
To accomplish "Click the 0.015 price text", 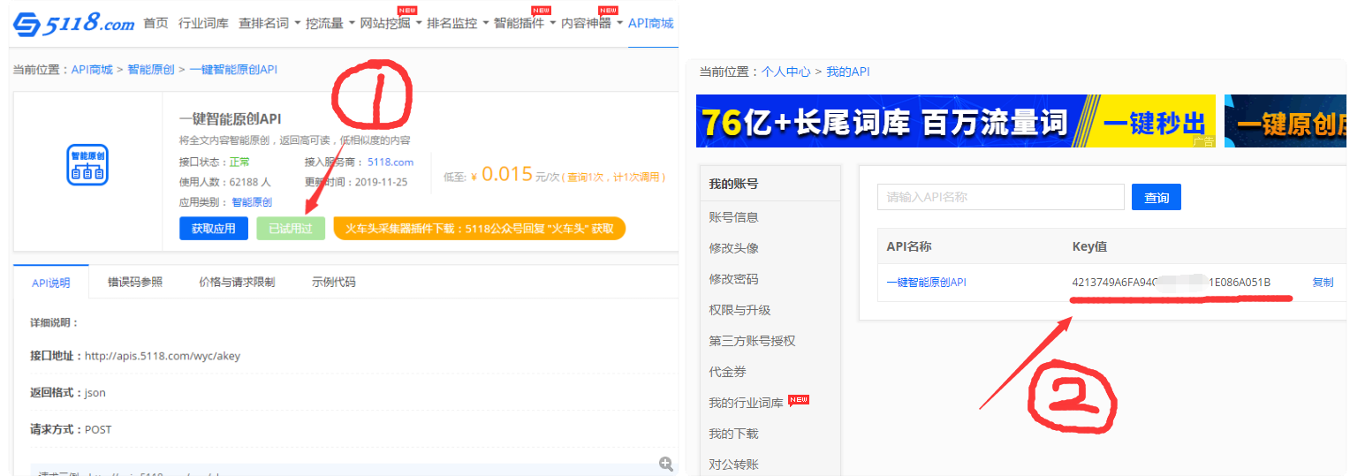I will tap(507, 174).
